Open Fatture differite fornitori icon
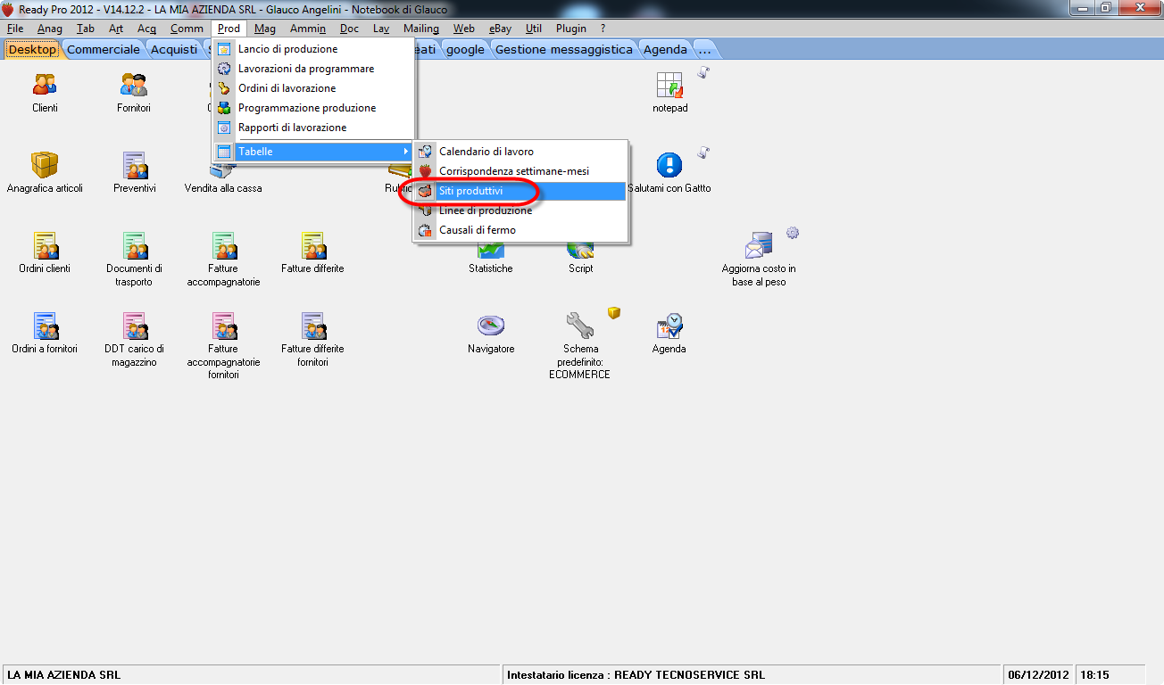 (x=312, y=326)
